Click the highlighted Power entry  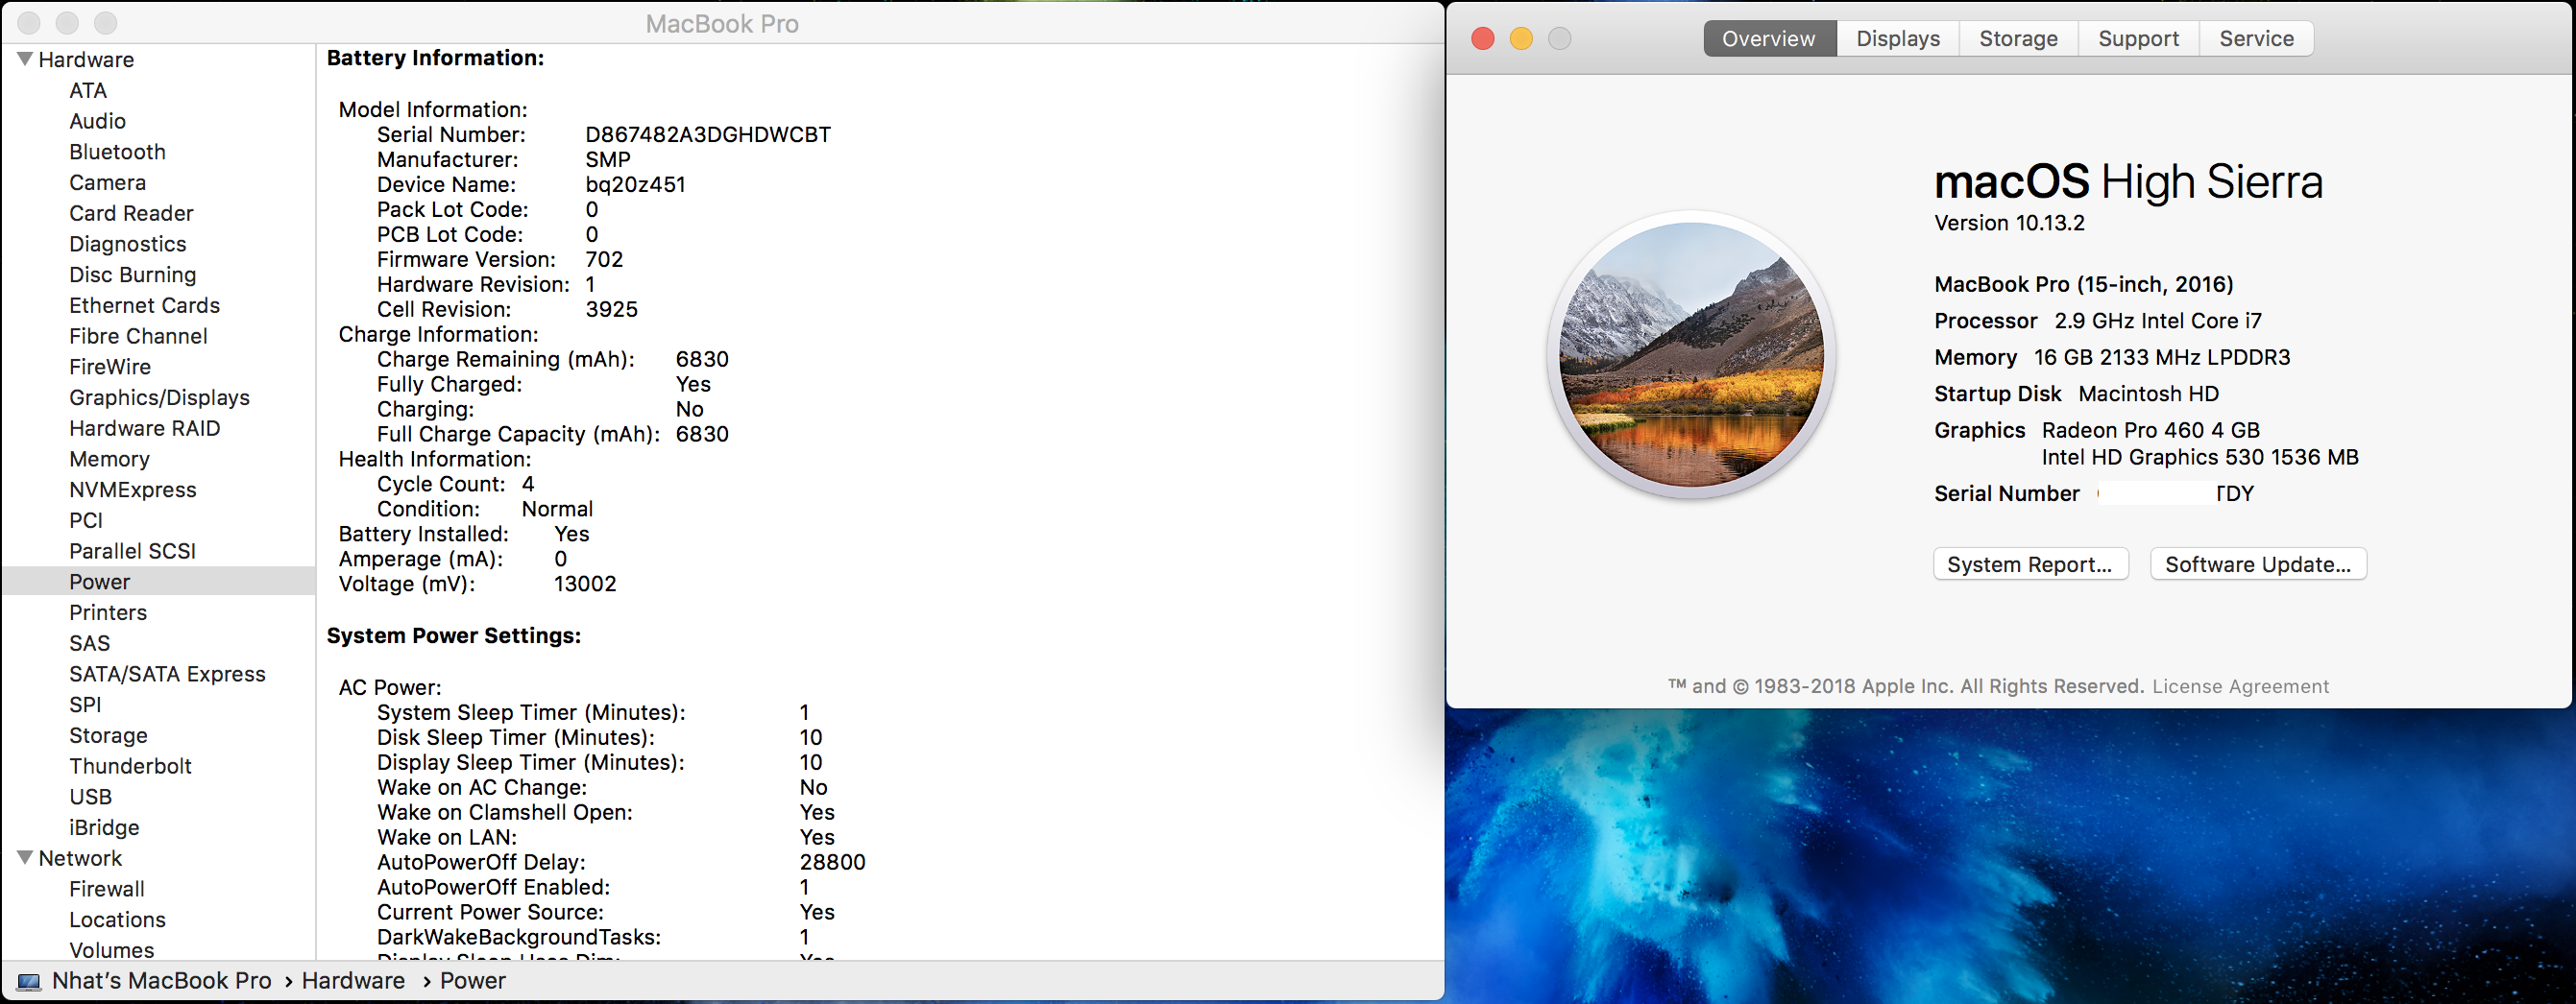pos(158,582)
